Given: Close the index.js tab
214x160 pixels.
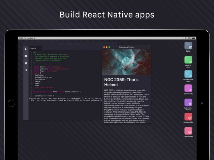Looking at the screenshot, I should pyautogui.click(x=40, y=48).
